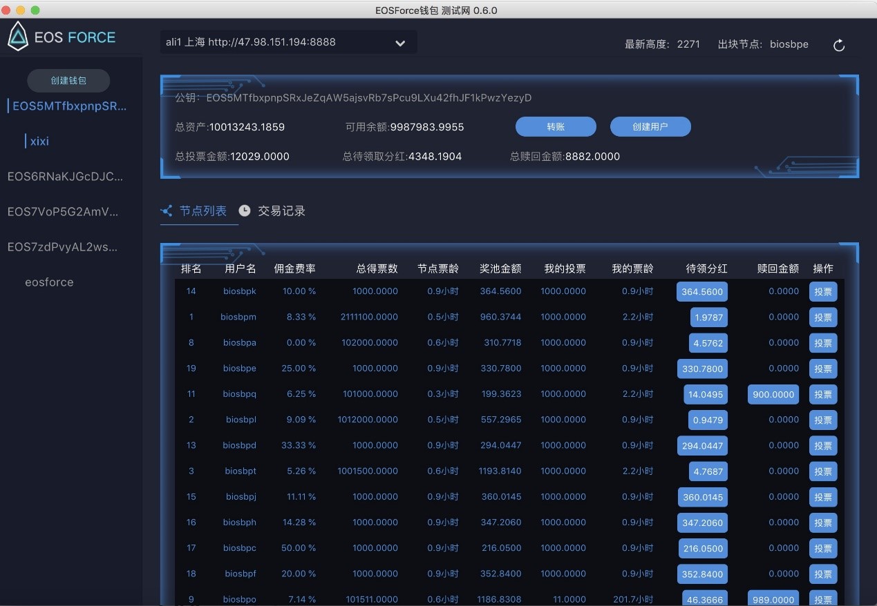Click 投票 in the biosbpe row
The width and height of the screenshot is (877, 606).
pyautogui.click(x=823, y=369)
